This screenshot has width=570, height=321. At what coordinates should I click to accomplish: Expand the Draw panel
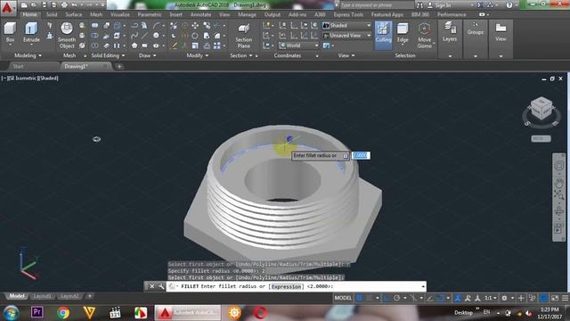[148, 55]
